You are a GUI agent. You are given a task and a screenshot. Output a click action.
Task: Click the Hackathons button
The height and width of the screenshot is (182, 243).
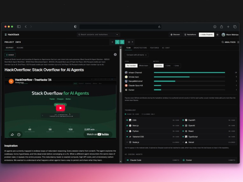(x=190, y=35)
